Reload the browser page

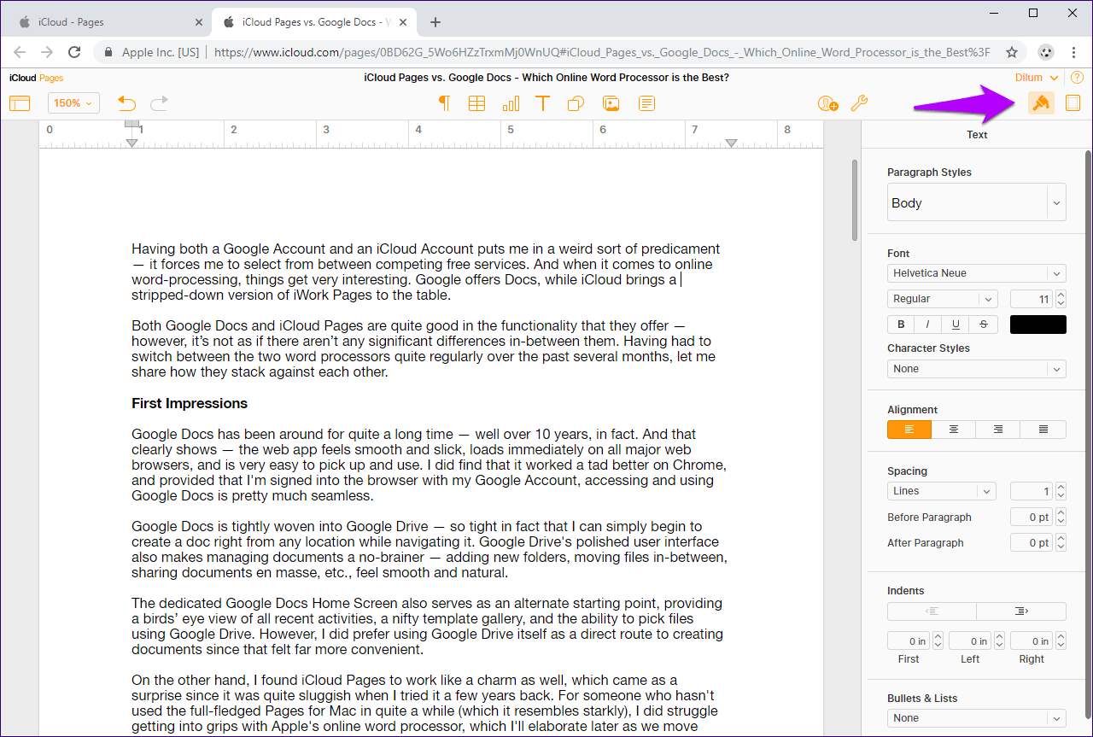[74, 52]
